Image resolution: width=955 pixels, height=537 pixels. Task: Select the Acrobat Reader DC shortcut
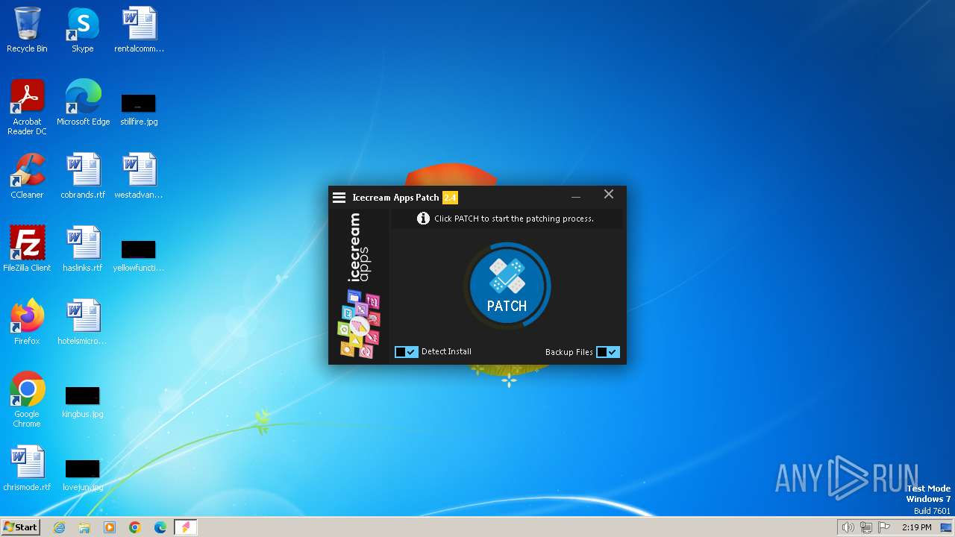click(27, 108)
